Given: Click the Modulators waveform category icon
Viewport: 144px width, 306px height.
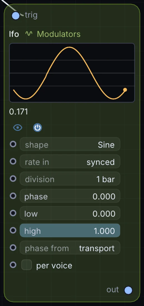Looking at the screenshot, I should (29, 34).
